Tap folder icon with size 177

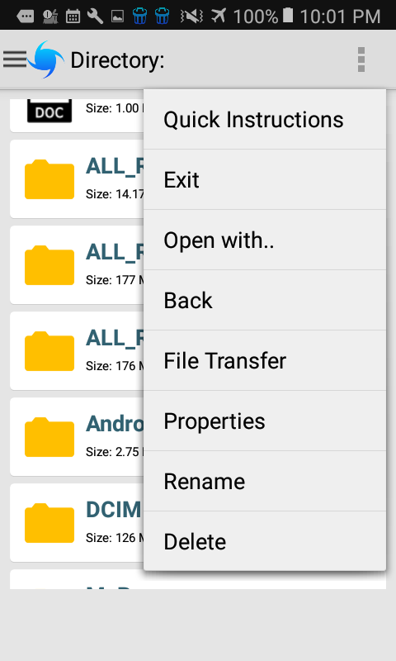(x=49, y=265)
